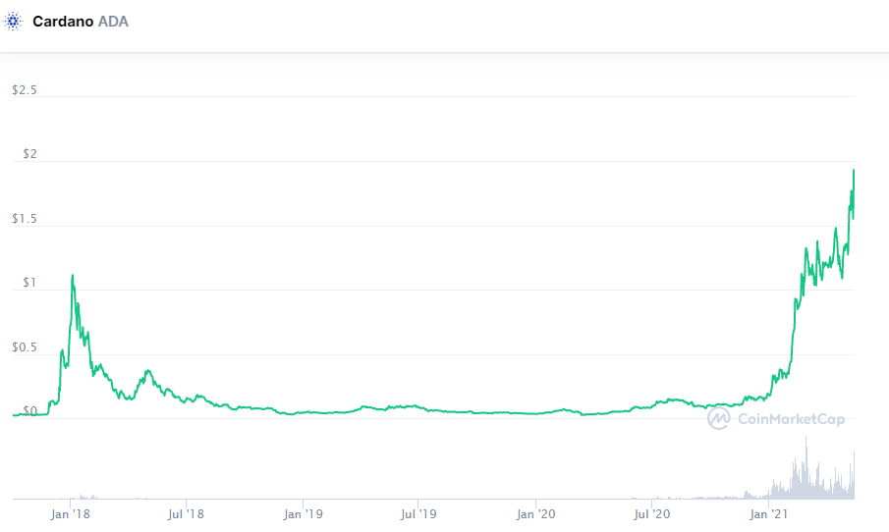
Task: Click the $1.5 y-axis label
Action: tap(25, 220)
